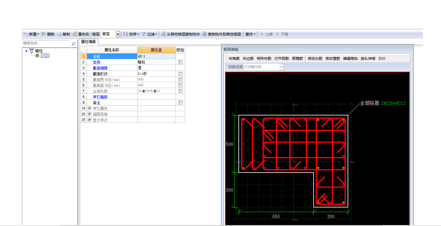Expand the 其它属性 group
This screenshot has width=441, height=226.
point(89,108)
